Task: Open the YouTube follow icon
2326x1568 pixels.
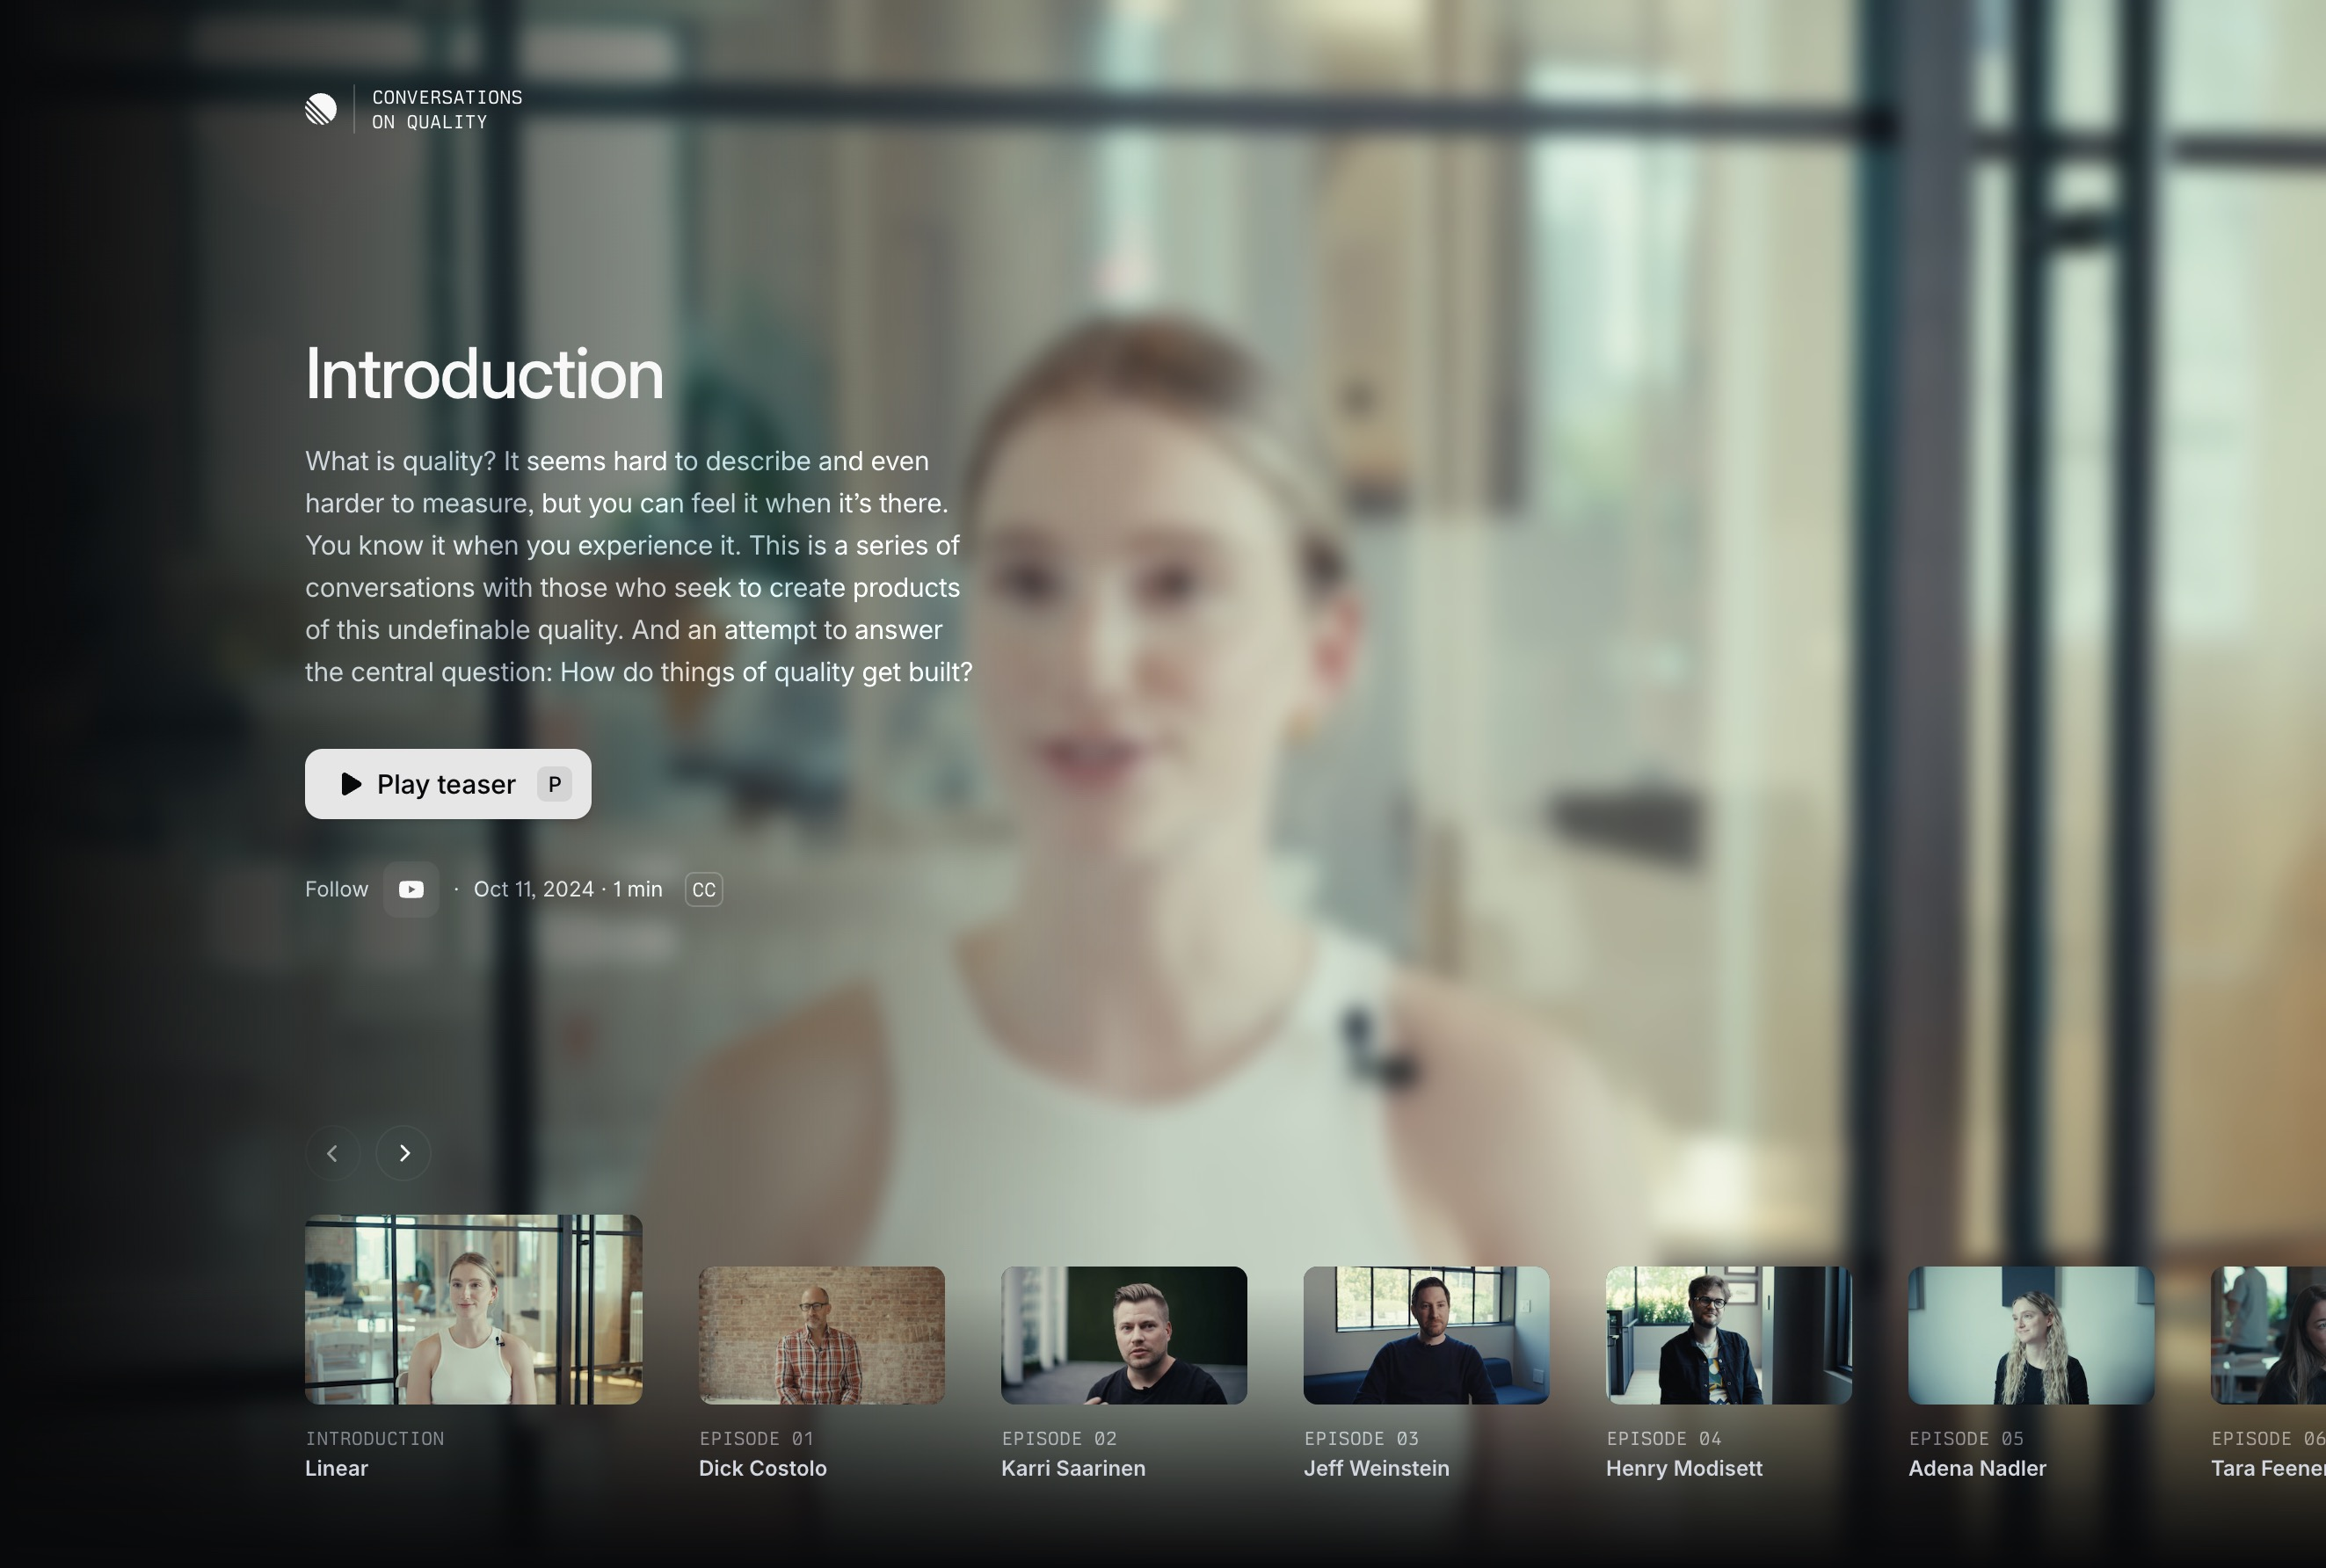Action: pyautogui.click(x=411, y=889)
